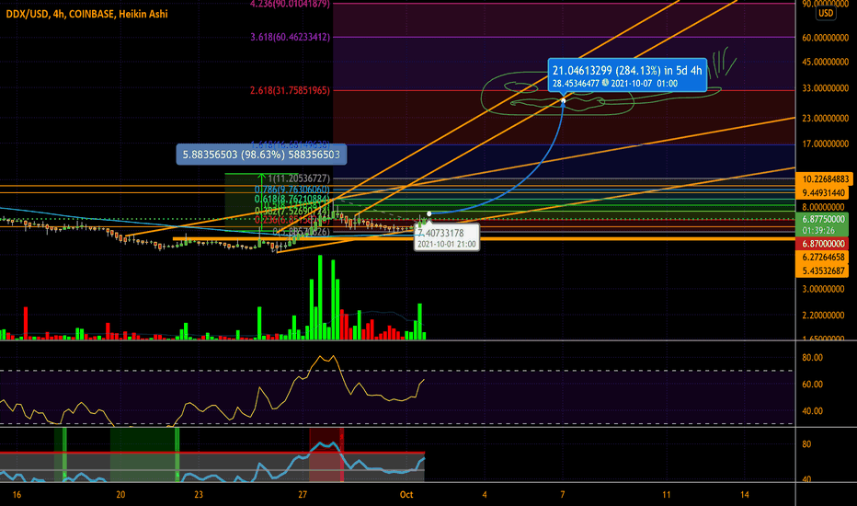Click the 14 date on the time axis

745,495
